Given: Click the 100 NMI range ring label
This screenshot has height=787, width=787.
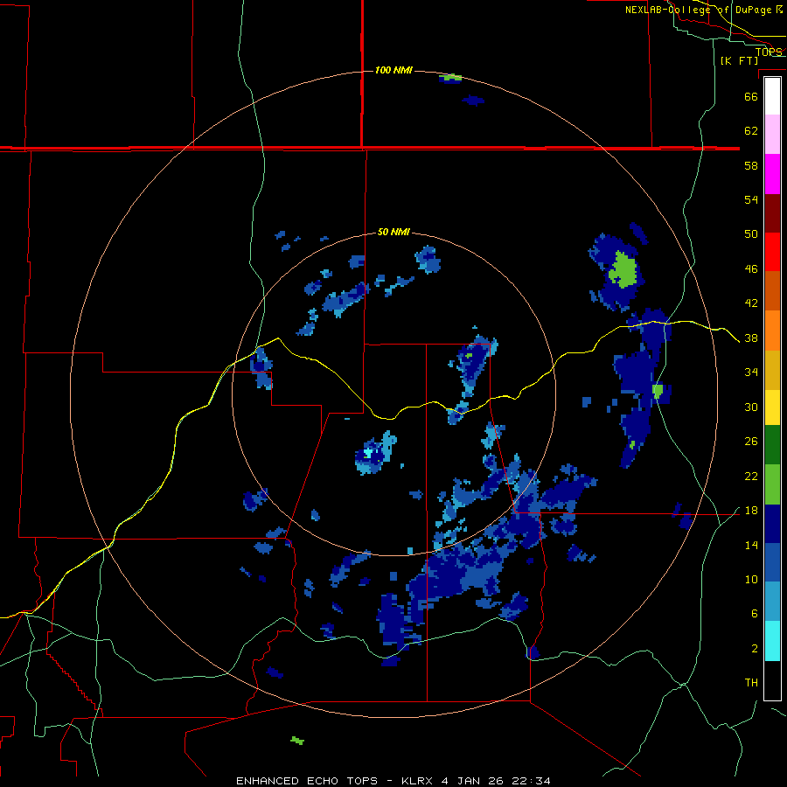Looking at the screenshot, I should tap(393, 70).
